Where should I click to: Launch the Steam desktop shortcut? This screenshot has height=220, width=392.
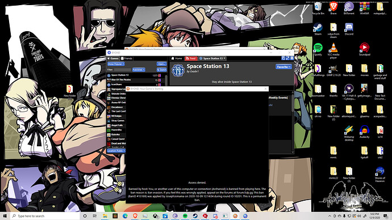coord(318,29)
